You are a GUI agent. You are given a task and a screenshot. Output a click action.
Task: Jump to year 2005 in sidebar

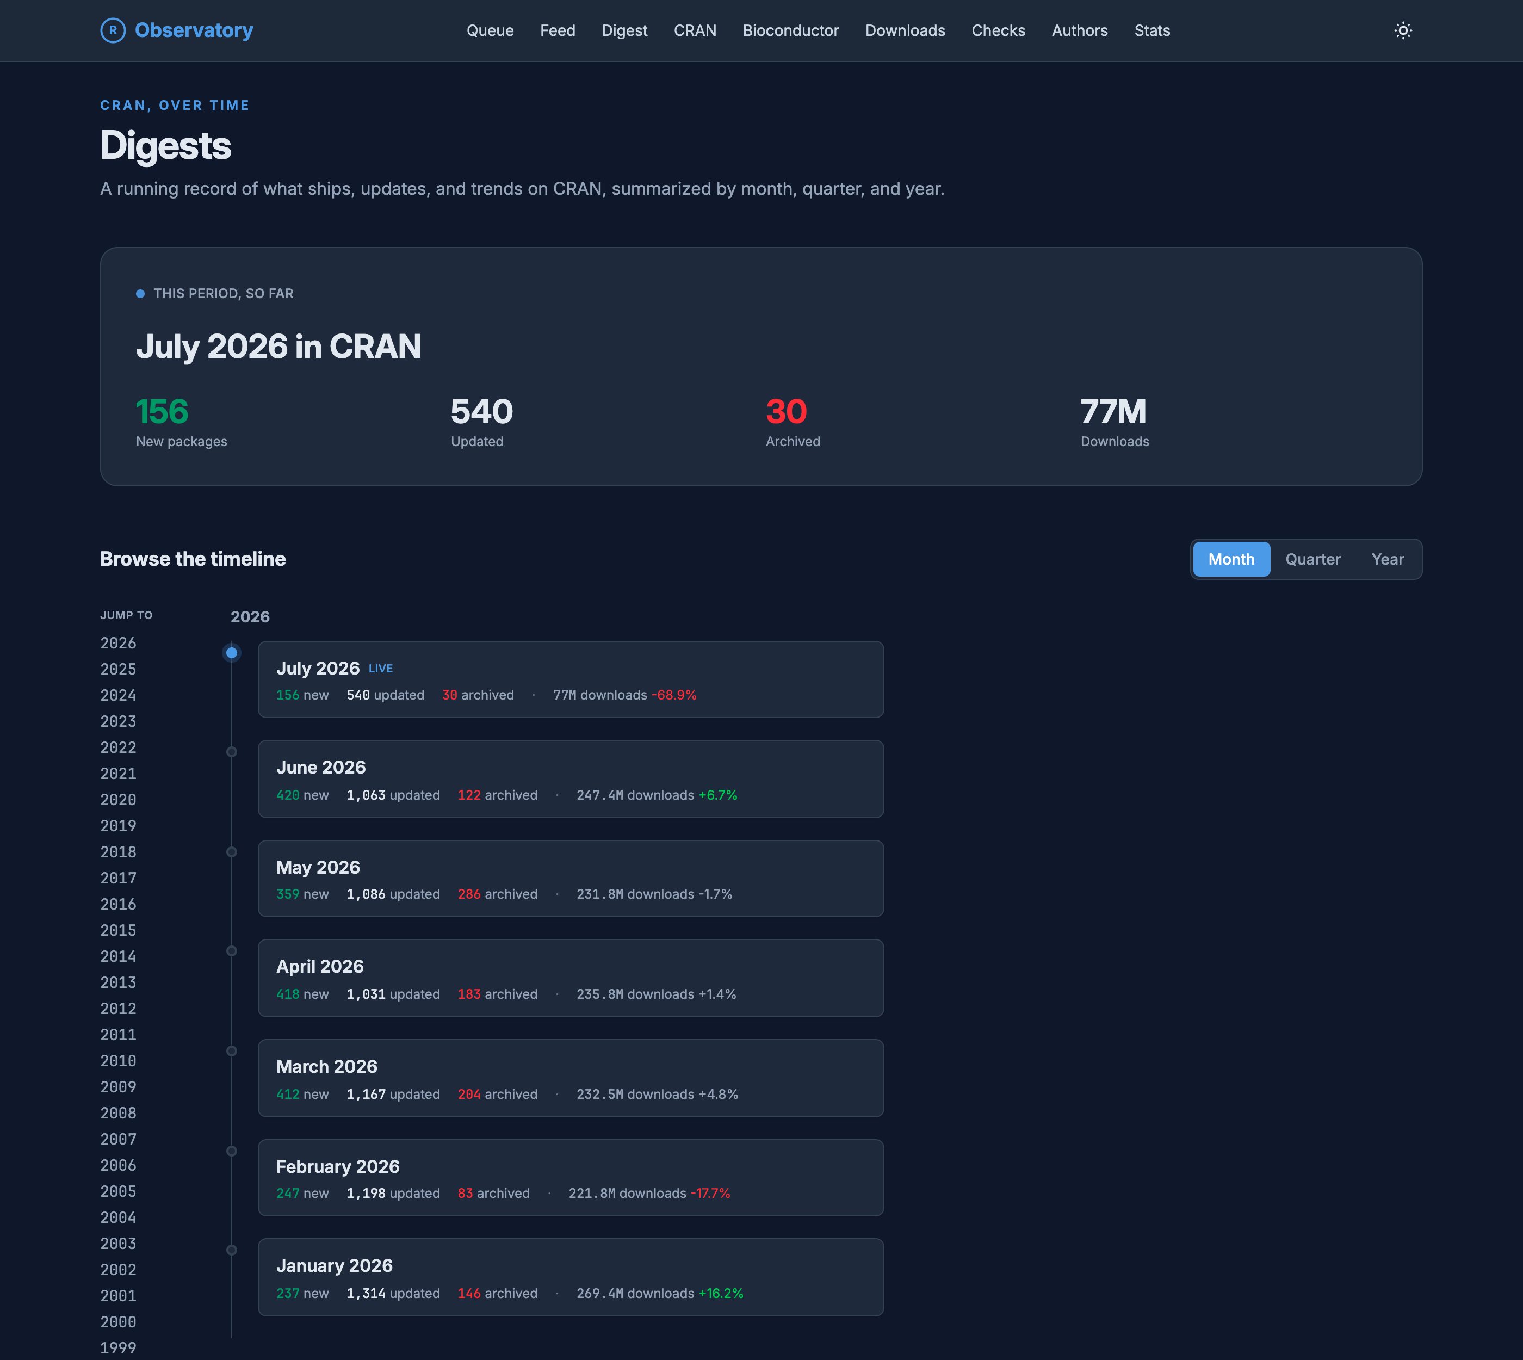118,1192
